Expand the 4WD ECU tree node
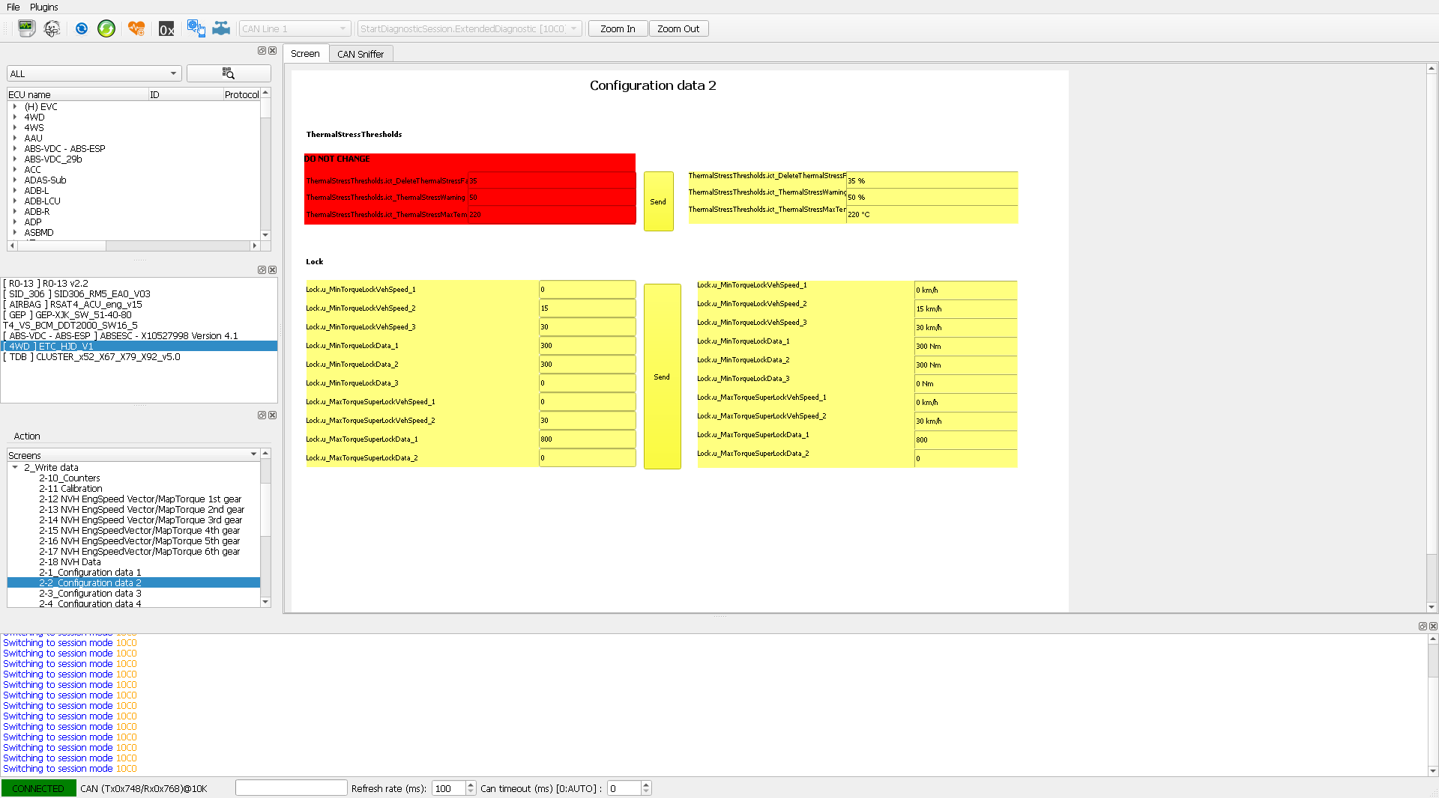This screenshot has height=798, width=1439. [x=15, y=117]
